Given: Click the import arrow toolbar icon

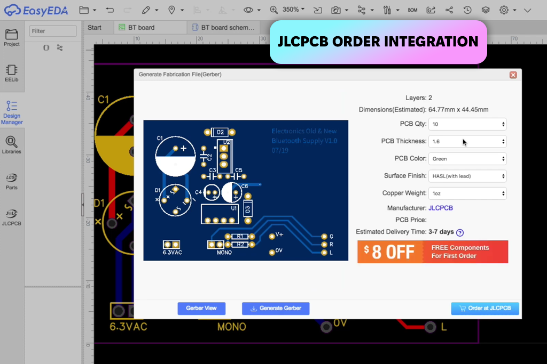Looking at the screenshot, I should pos(318,10).
